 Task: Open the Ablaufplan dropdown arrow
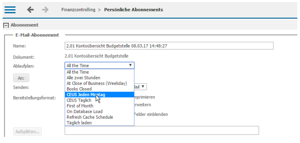tap(130, 65)
